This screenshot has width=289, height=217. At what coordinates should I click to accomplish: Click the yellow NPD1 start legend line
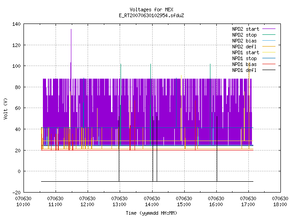pyautogui.click(x=269, y=52)
